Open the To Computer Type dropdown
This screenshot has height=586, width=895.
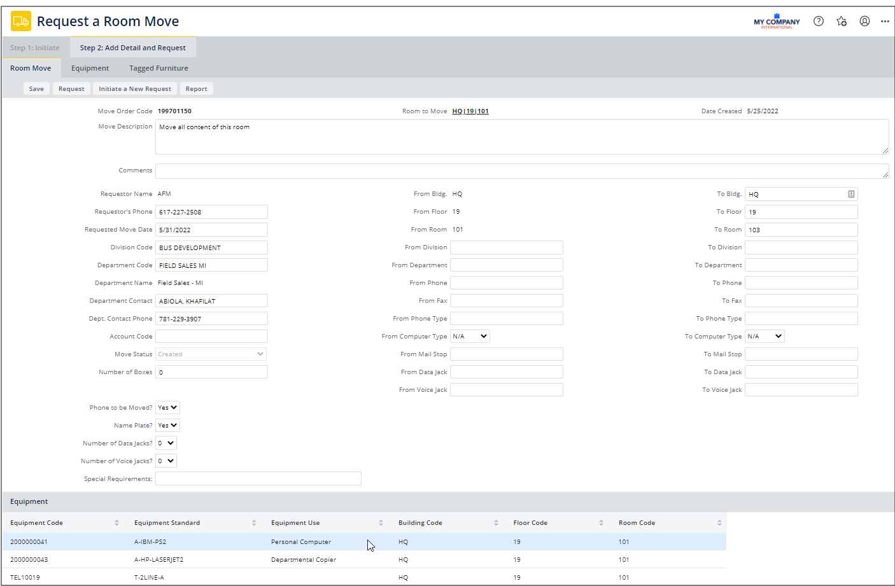(765, 337)
